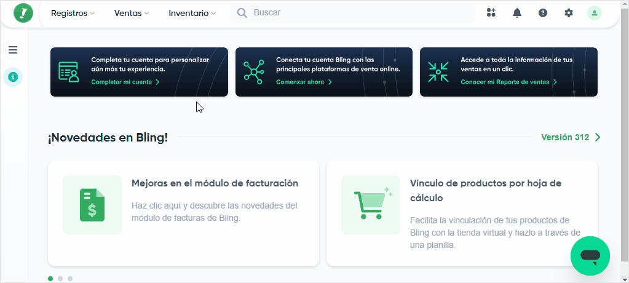The height and width of the screenshot is (283, 629).
Task: Click the Buscar search field
Action: (352, 13)
